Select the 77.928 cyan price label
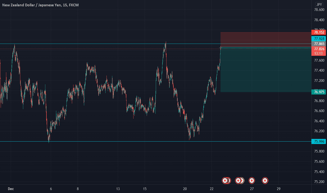This screenshot has width=327, height=193. click(x=319, y=39)
